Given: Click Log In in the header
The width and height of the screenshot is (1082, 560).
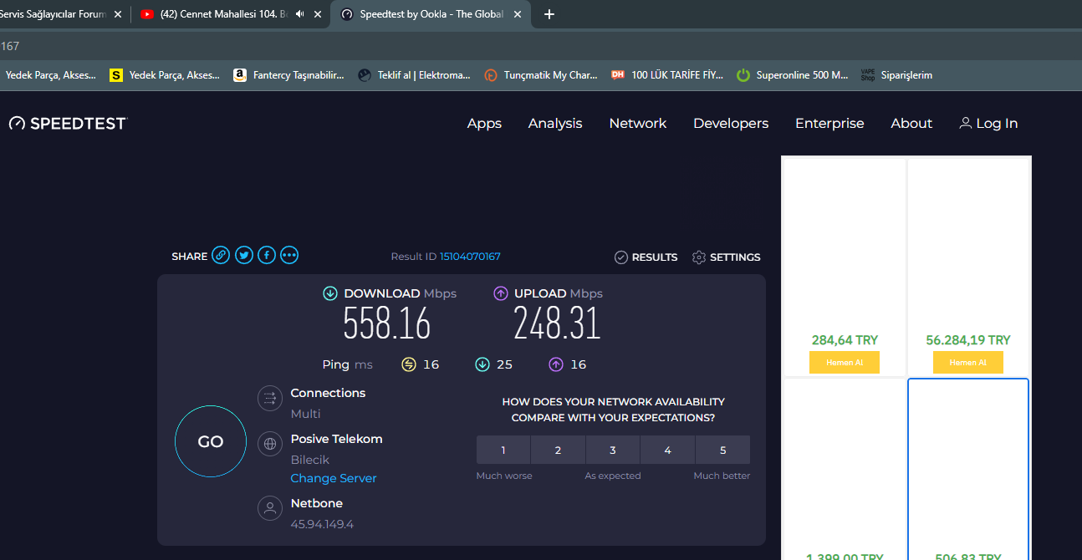Looking at the screenshot, I should tap(988, 124).
